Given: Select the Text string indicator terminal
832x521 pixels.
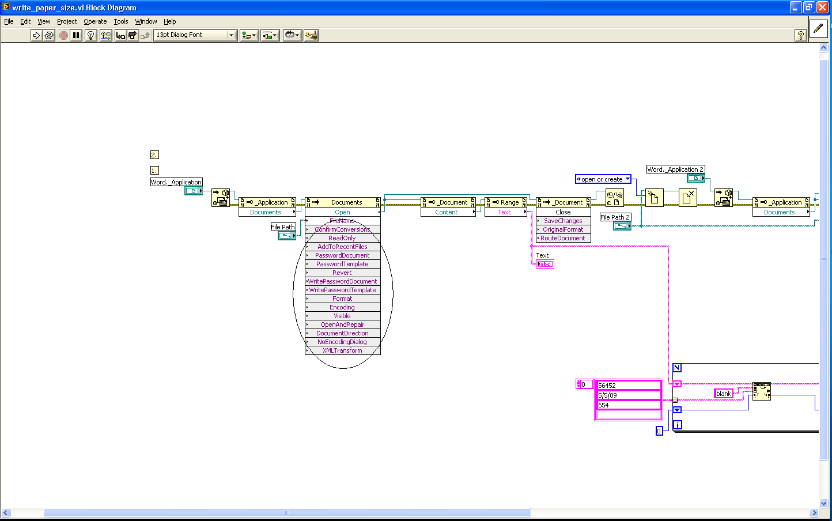Looking at the screenshot, I should pos(544,264).
